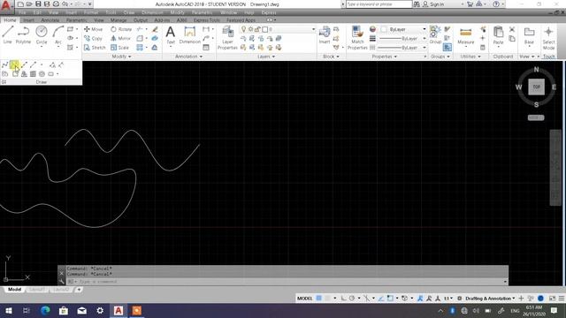Select the Dimension tool
Screen dimensions: 566x318
click(x=189, y=35)
